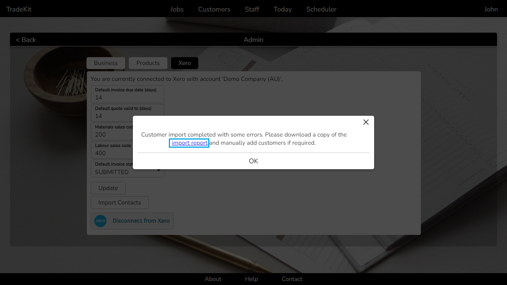Save settings with the Update button
507x285 pixels.
pyautogui.click(x=108, y=188)
